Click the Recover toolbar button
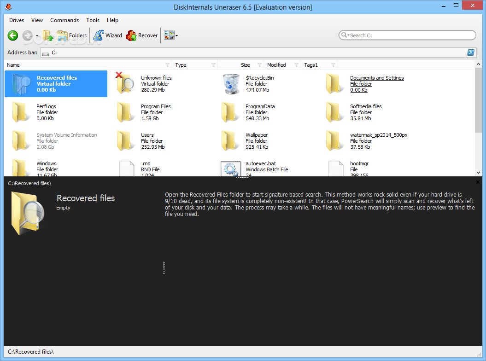Viewport: 486px width, 361px height. (x=141, y=35)
